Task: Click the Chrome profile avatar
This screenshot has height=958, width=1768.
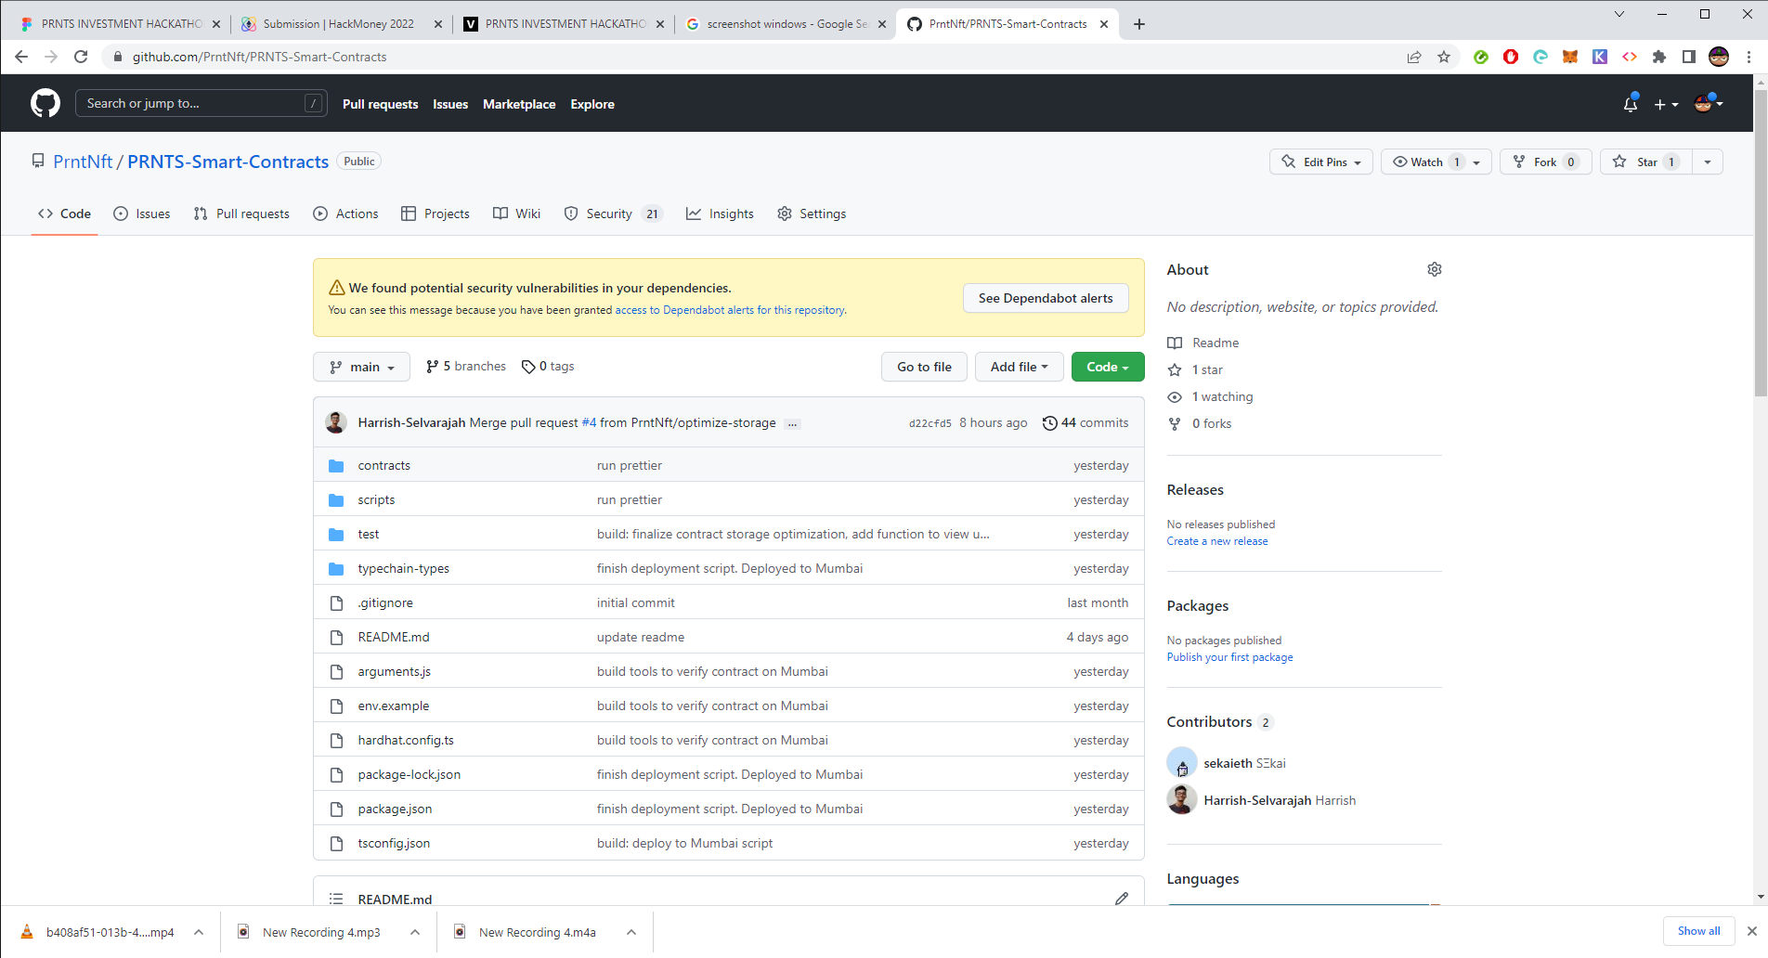Action: tap(1719, 57)
